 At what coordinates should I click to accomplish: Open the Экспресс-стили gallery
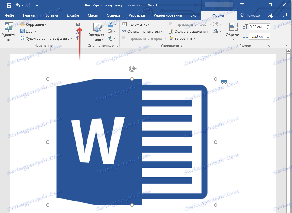97,33
